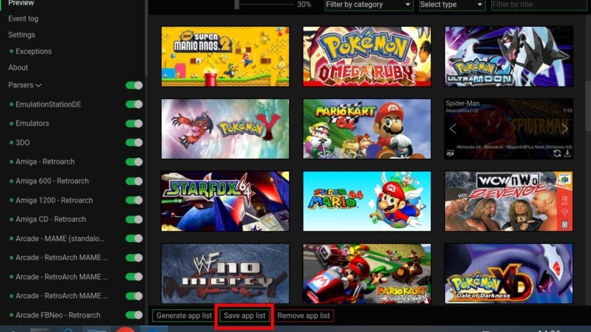Screen dimensions: 591x332
Task: Select the Pokémon Y artwork
Action: tap(226, 129)
